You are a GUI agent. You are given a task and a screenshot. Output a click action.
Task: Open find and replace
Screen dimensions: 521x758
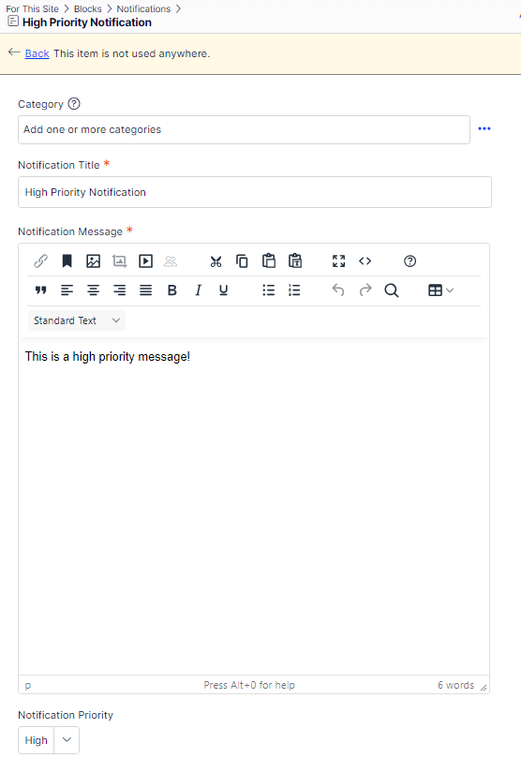(x=392, y=290)
